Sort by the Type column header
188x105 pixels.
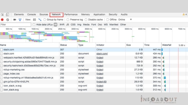[86, 45]
